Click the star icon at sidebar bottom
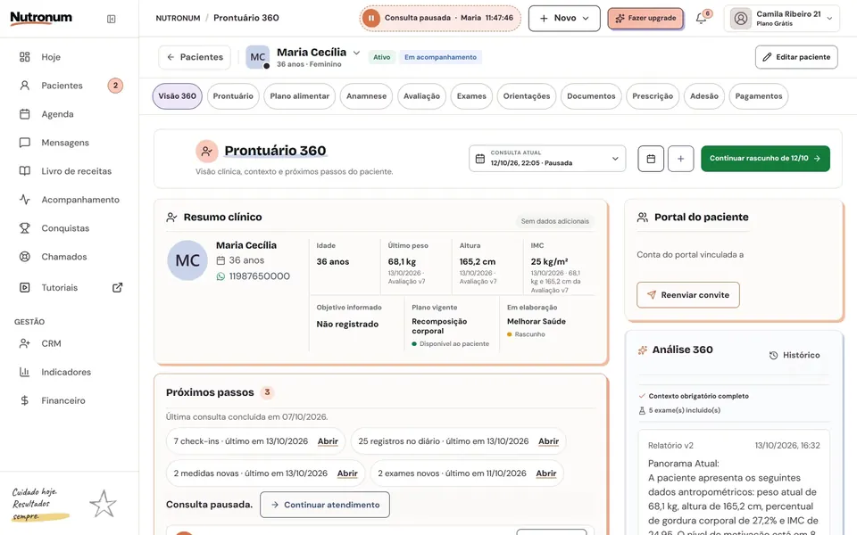The width and height of the screenshot is (857, 535). pos(103,503)
